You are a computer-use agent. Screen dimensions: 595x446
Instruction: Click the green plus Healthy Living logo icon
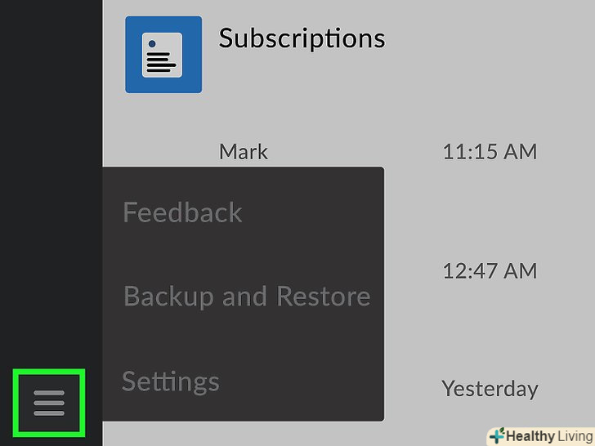pos(497,436)
